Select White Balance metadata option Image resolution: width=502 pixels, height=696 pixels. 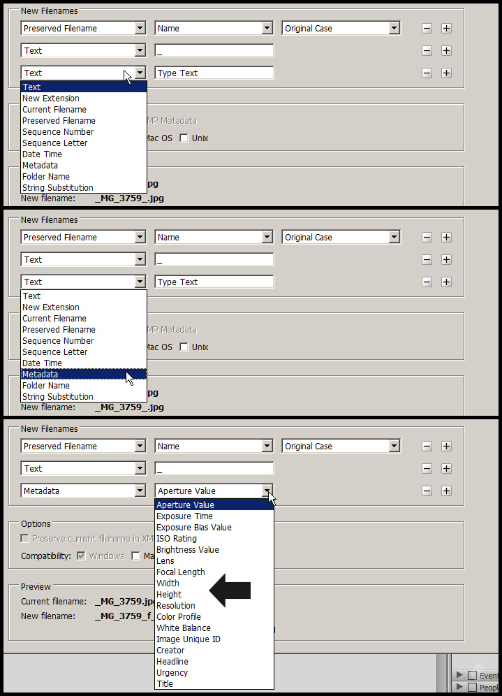[183, 628]
